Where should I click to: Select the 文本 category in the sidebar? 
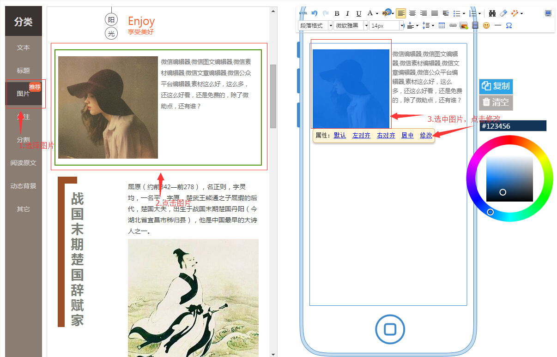coord(23,48)
